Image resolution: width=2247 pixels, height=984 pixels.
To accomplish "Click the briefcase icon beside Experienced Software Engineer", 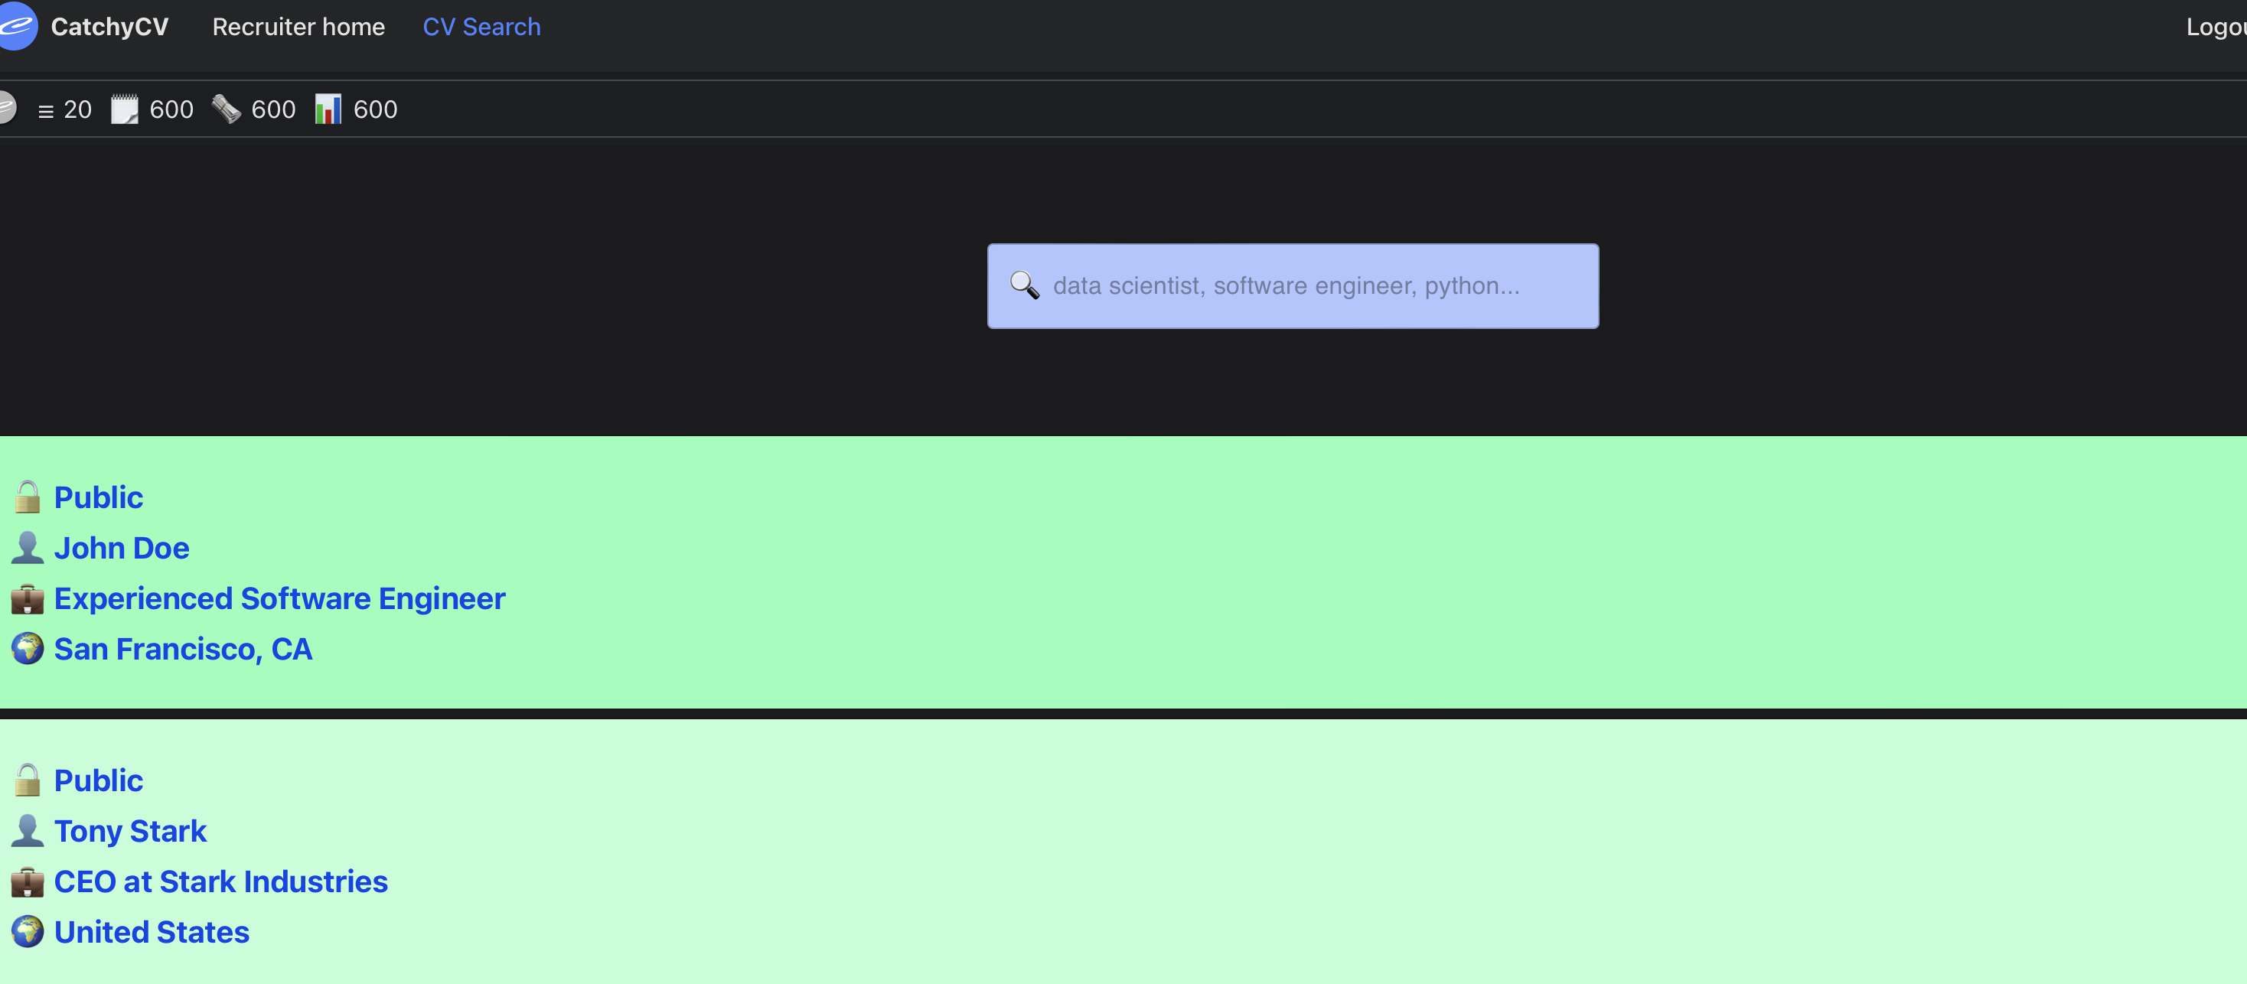I will (x=27, y=598).
